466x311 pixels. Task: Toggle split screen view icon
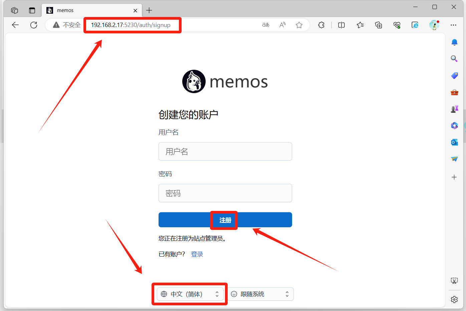(x=341, y=25)
